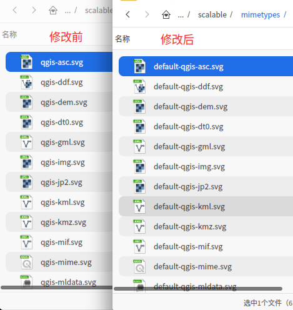This screenshot has height=310, width=293.
Task: Click the qgis-asc.svg file icon in left window
Action: tap(26, 62)
